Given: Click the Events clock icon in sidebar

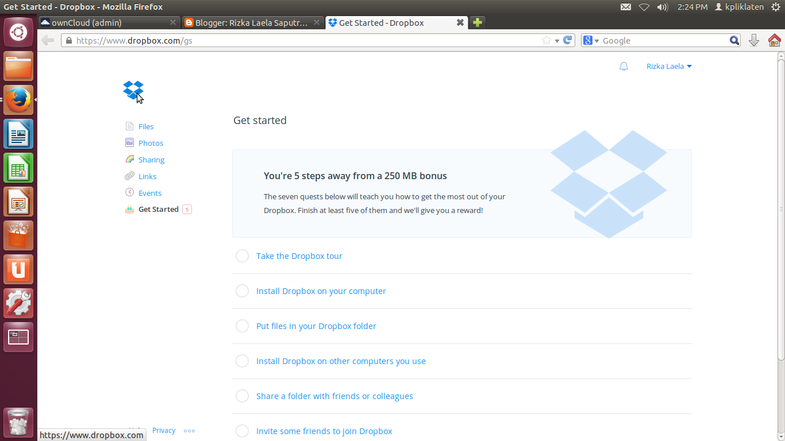Looking at the screenshot, I should [x=129, y=193].
